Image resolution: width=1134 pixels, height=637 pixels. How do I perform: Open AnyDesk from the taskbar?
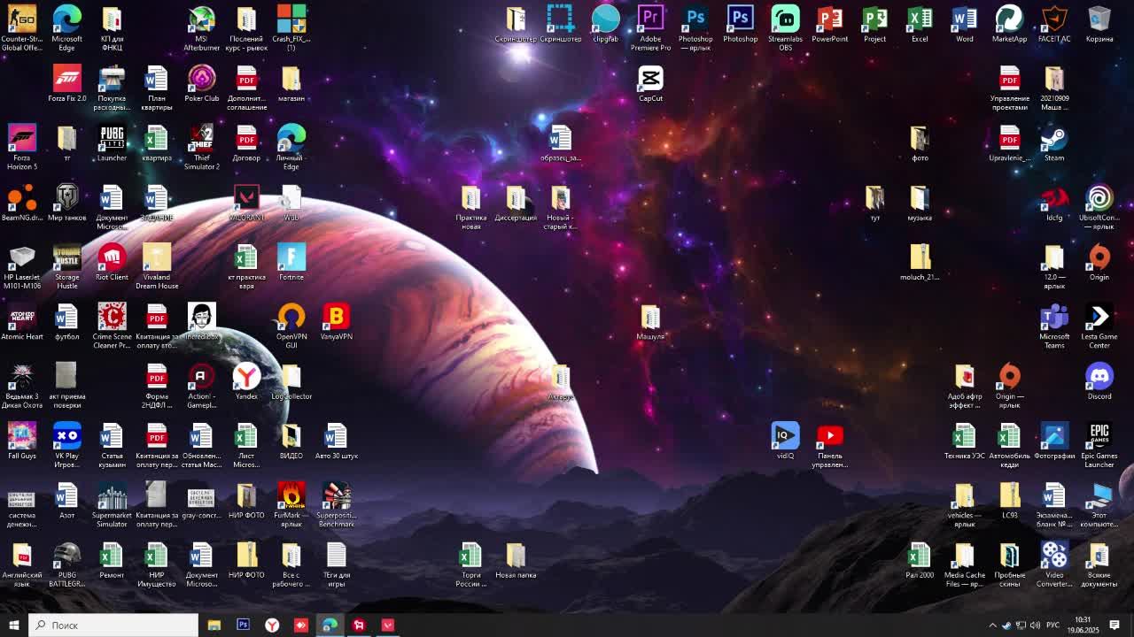pos(301,625)
